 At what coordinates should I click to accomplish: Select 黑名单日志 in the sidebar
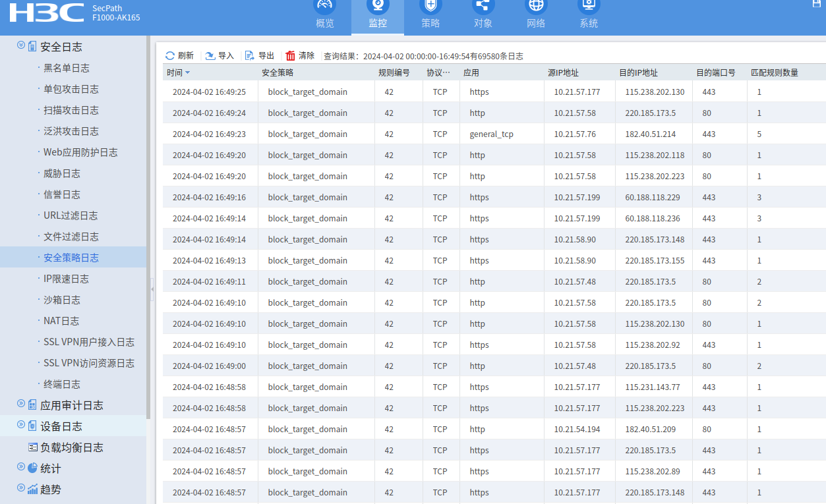click(67, 68)
